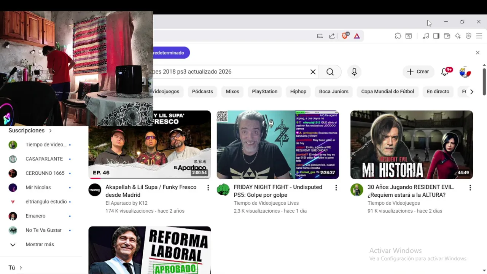
Task: Click the Brave Rewards triangle icon
Action: coord(357,36)
